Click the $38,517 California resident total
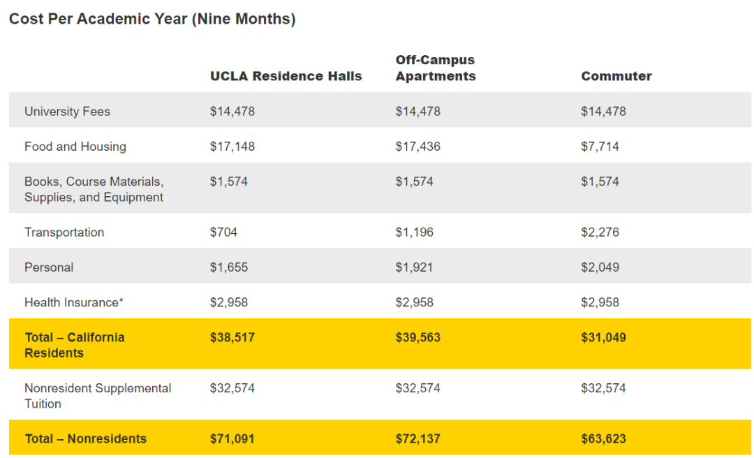754x458 pixels. (232, 337)
